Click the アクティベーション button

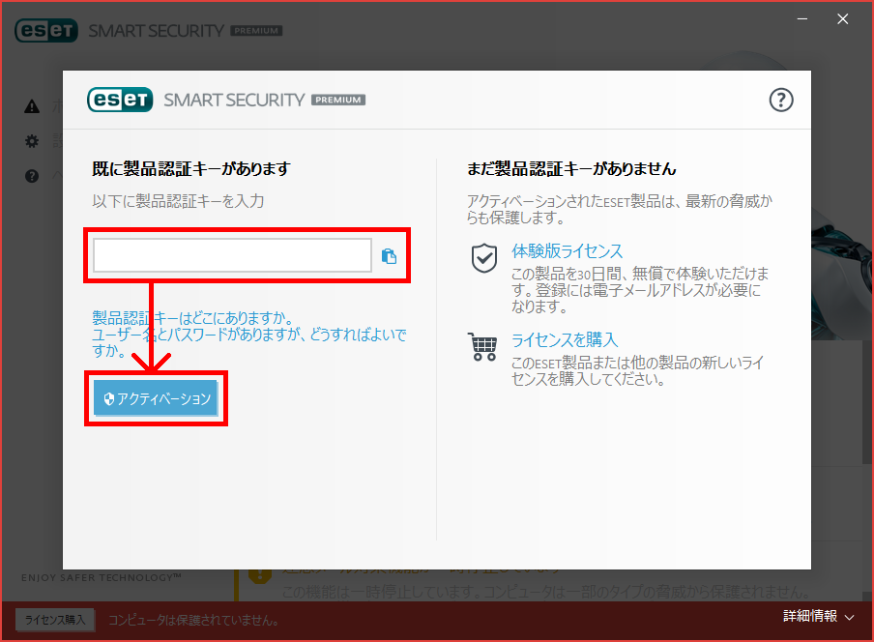[156, 398]
